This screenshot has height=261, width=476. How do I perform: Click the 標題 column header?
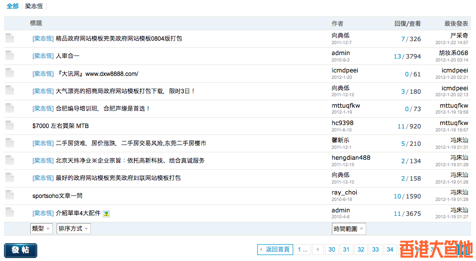(36, 23)
